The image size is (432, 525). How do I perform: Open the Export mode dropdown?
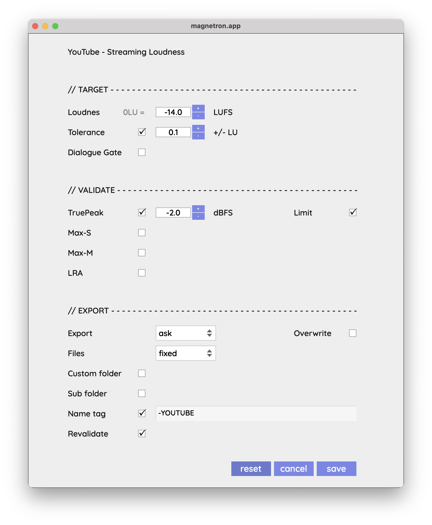click(x=186, y=333)
